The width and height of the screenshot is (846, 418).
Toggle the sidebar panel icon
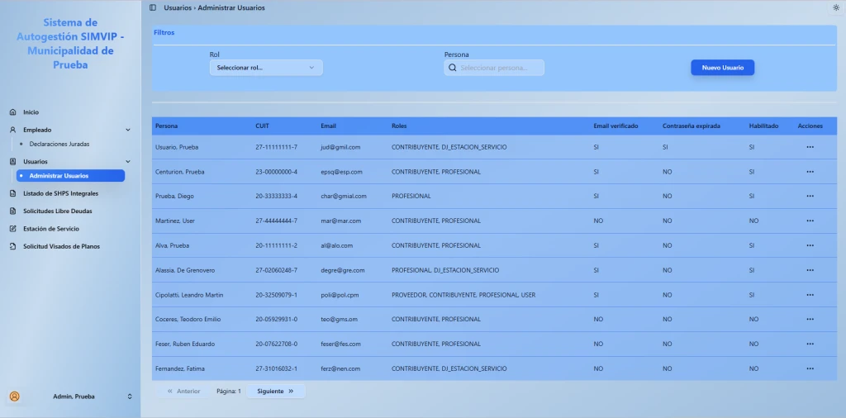(x=153, y=7)
